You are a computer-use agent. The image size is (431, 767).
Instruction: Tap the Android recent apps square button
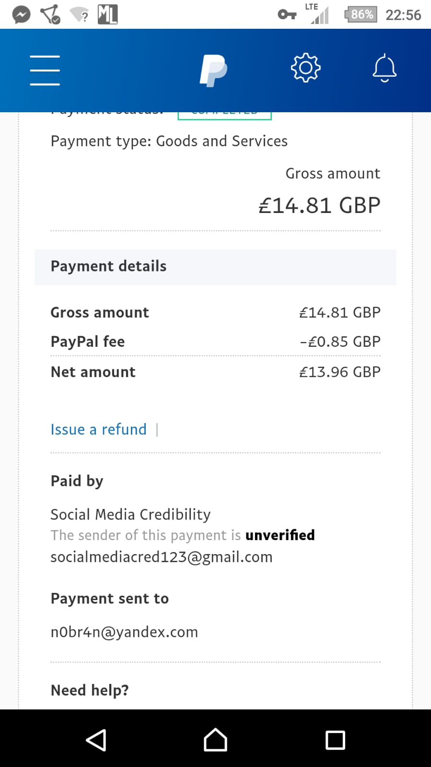[x=335, y=740]
